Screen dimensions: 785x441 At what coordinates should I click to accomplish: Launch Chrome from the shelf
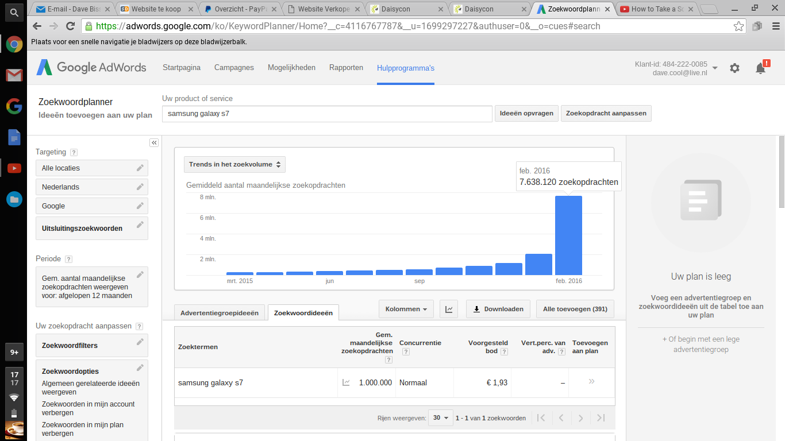point(14,44)
